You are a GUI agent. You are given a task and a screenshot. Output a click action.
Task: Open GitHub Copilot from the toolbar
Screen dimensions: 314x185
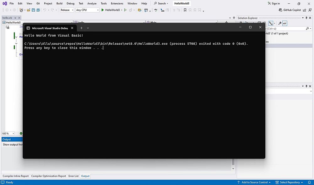coord(290,10)
